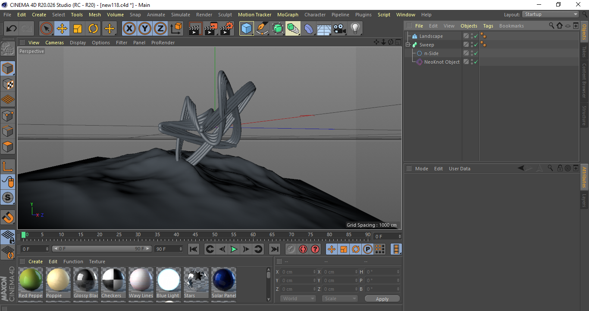Open Objects manager Tags menu
Viewport: 589px width, 311px height.
pos(488,26)
